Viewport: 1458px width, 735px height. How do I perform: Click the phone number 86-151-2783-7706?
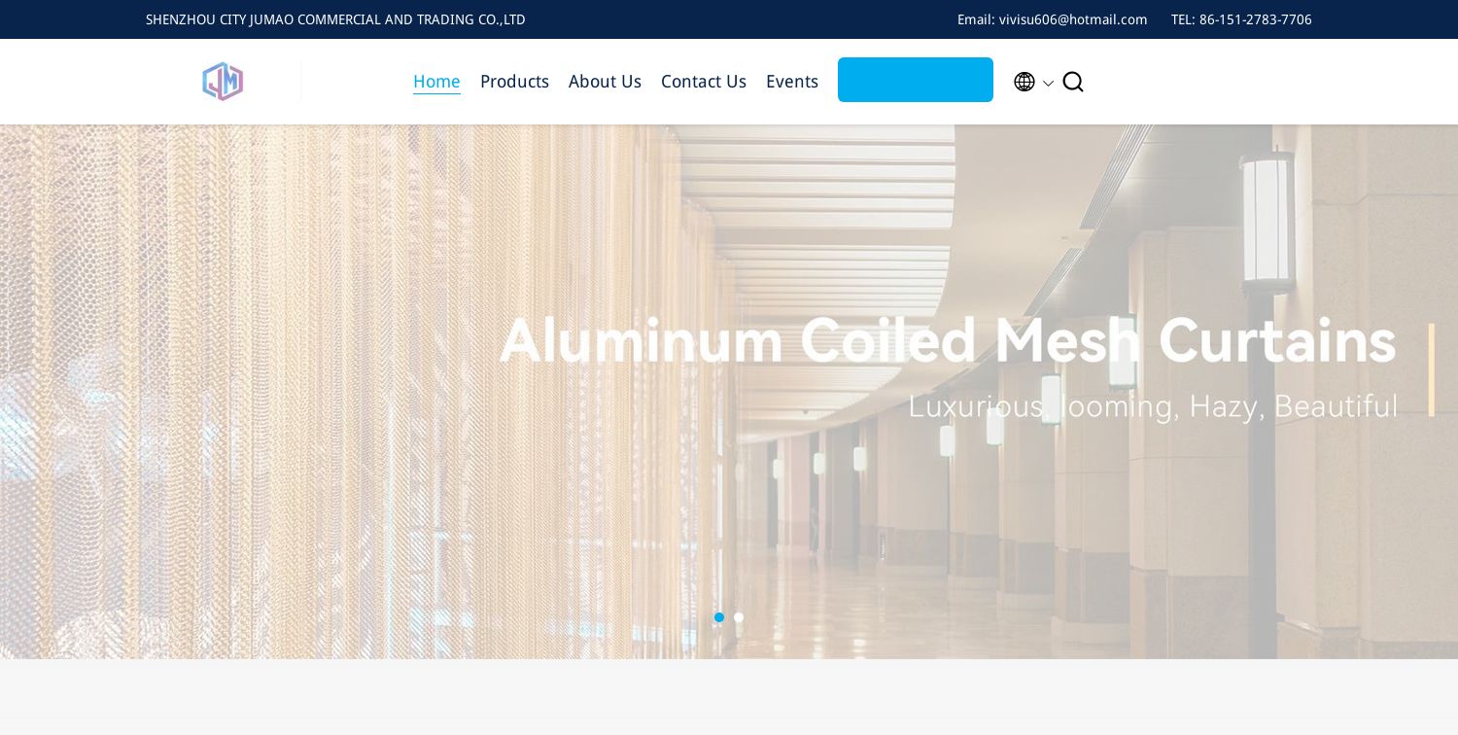pyautogui.click(x=1255, y=19)
